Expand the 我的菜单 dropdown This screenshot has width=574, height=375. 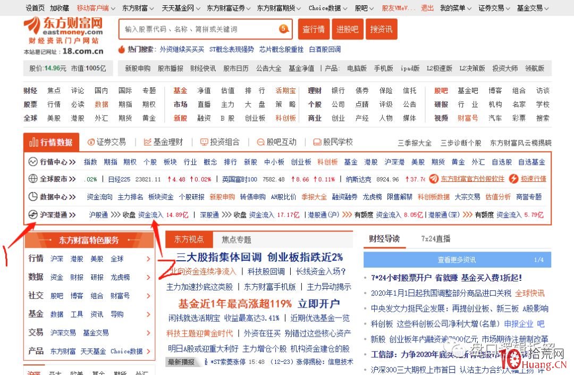tap(469, 9)
